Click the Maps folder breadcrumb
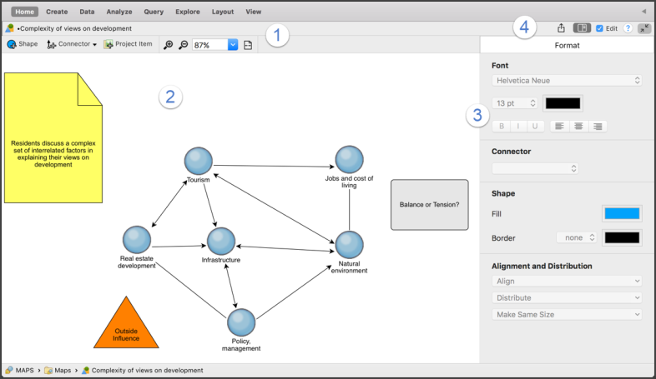The width and height of the screenshot is (656, 379). click(x=58, y=370)
